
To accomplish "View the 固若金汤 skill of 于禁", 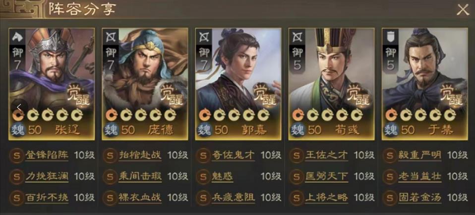I will [419, 198].
